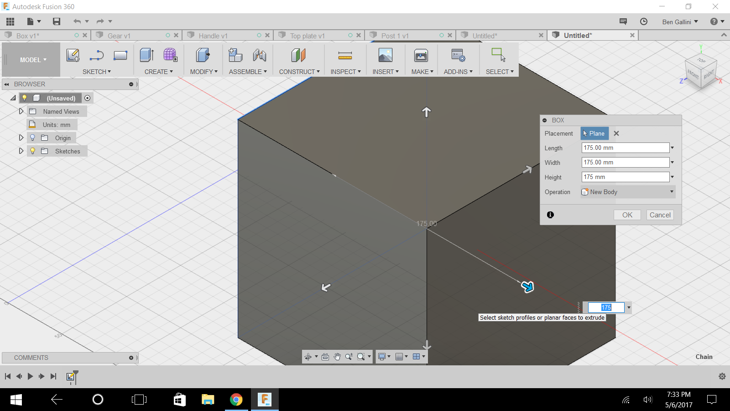Screen dimensions: 730x411
Task: Click the Redo arrow icon
Action: coord(100,21)
